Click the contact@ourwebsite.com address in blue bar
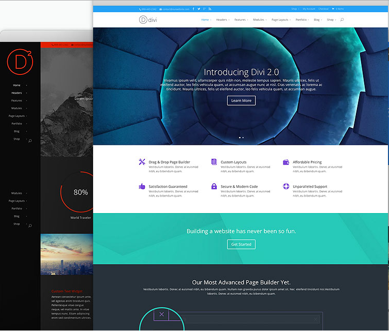This screenshot has height=331, width=389. pos(176,9)
